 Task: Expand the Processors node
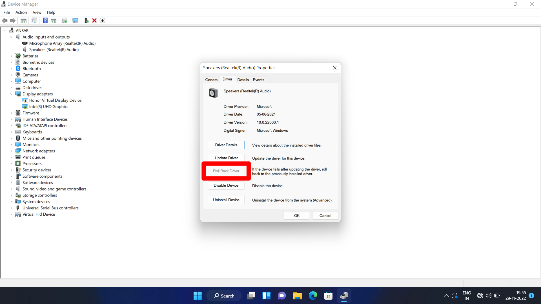tap(11, 164)
